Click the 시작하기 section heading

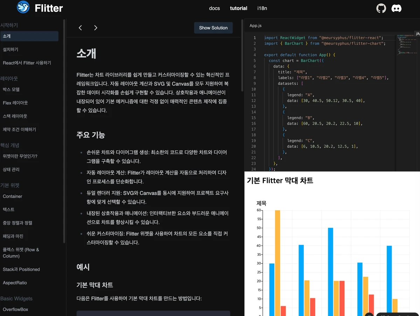pos(9,25)
